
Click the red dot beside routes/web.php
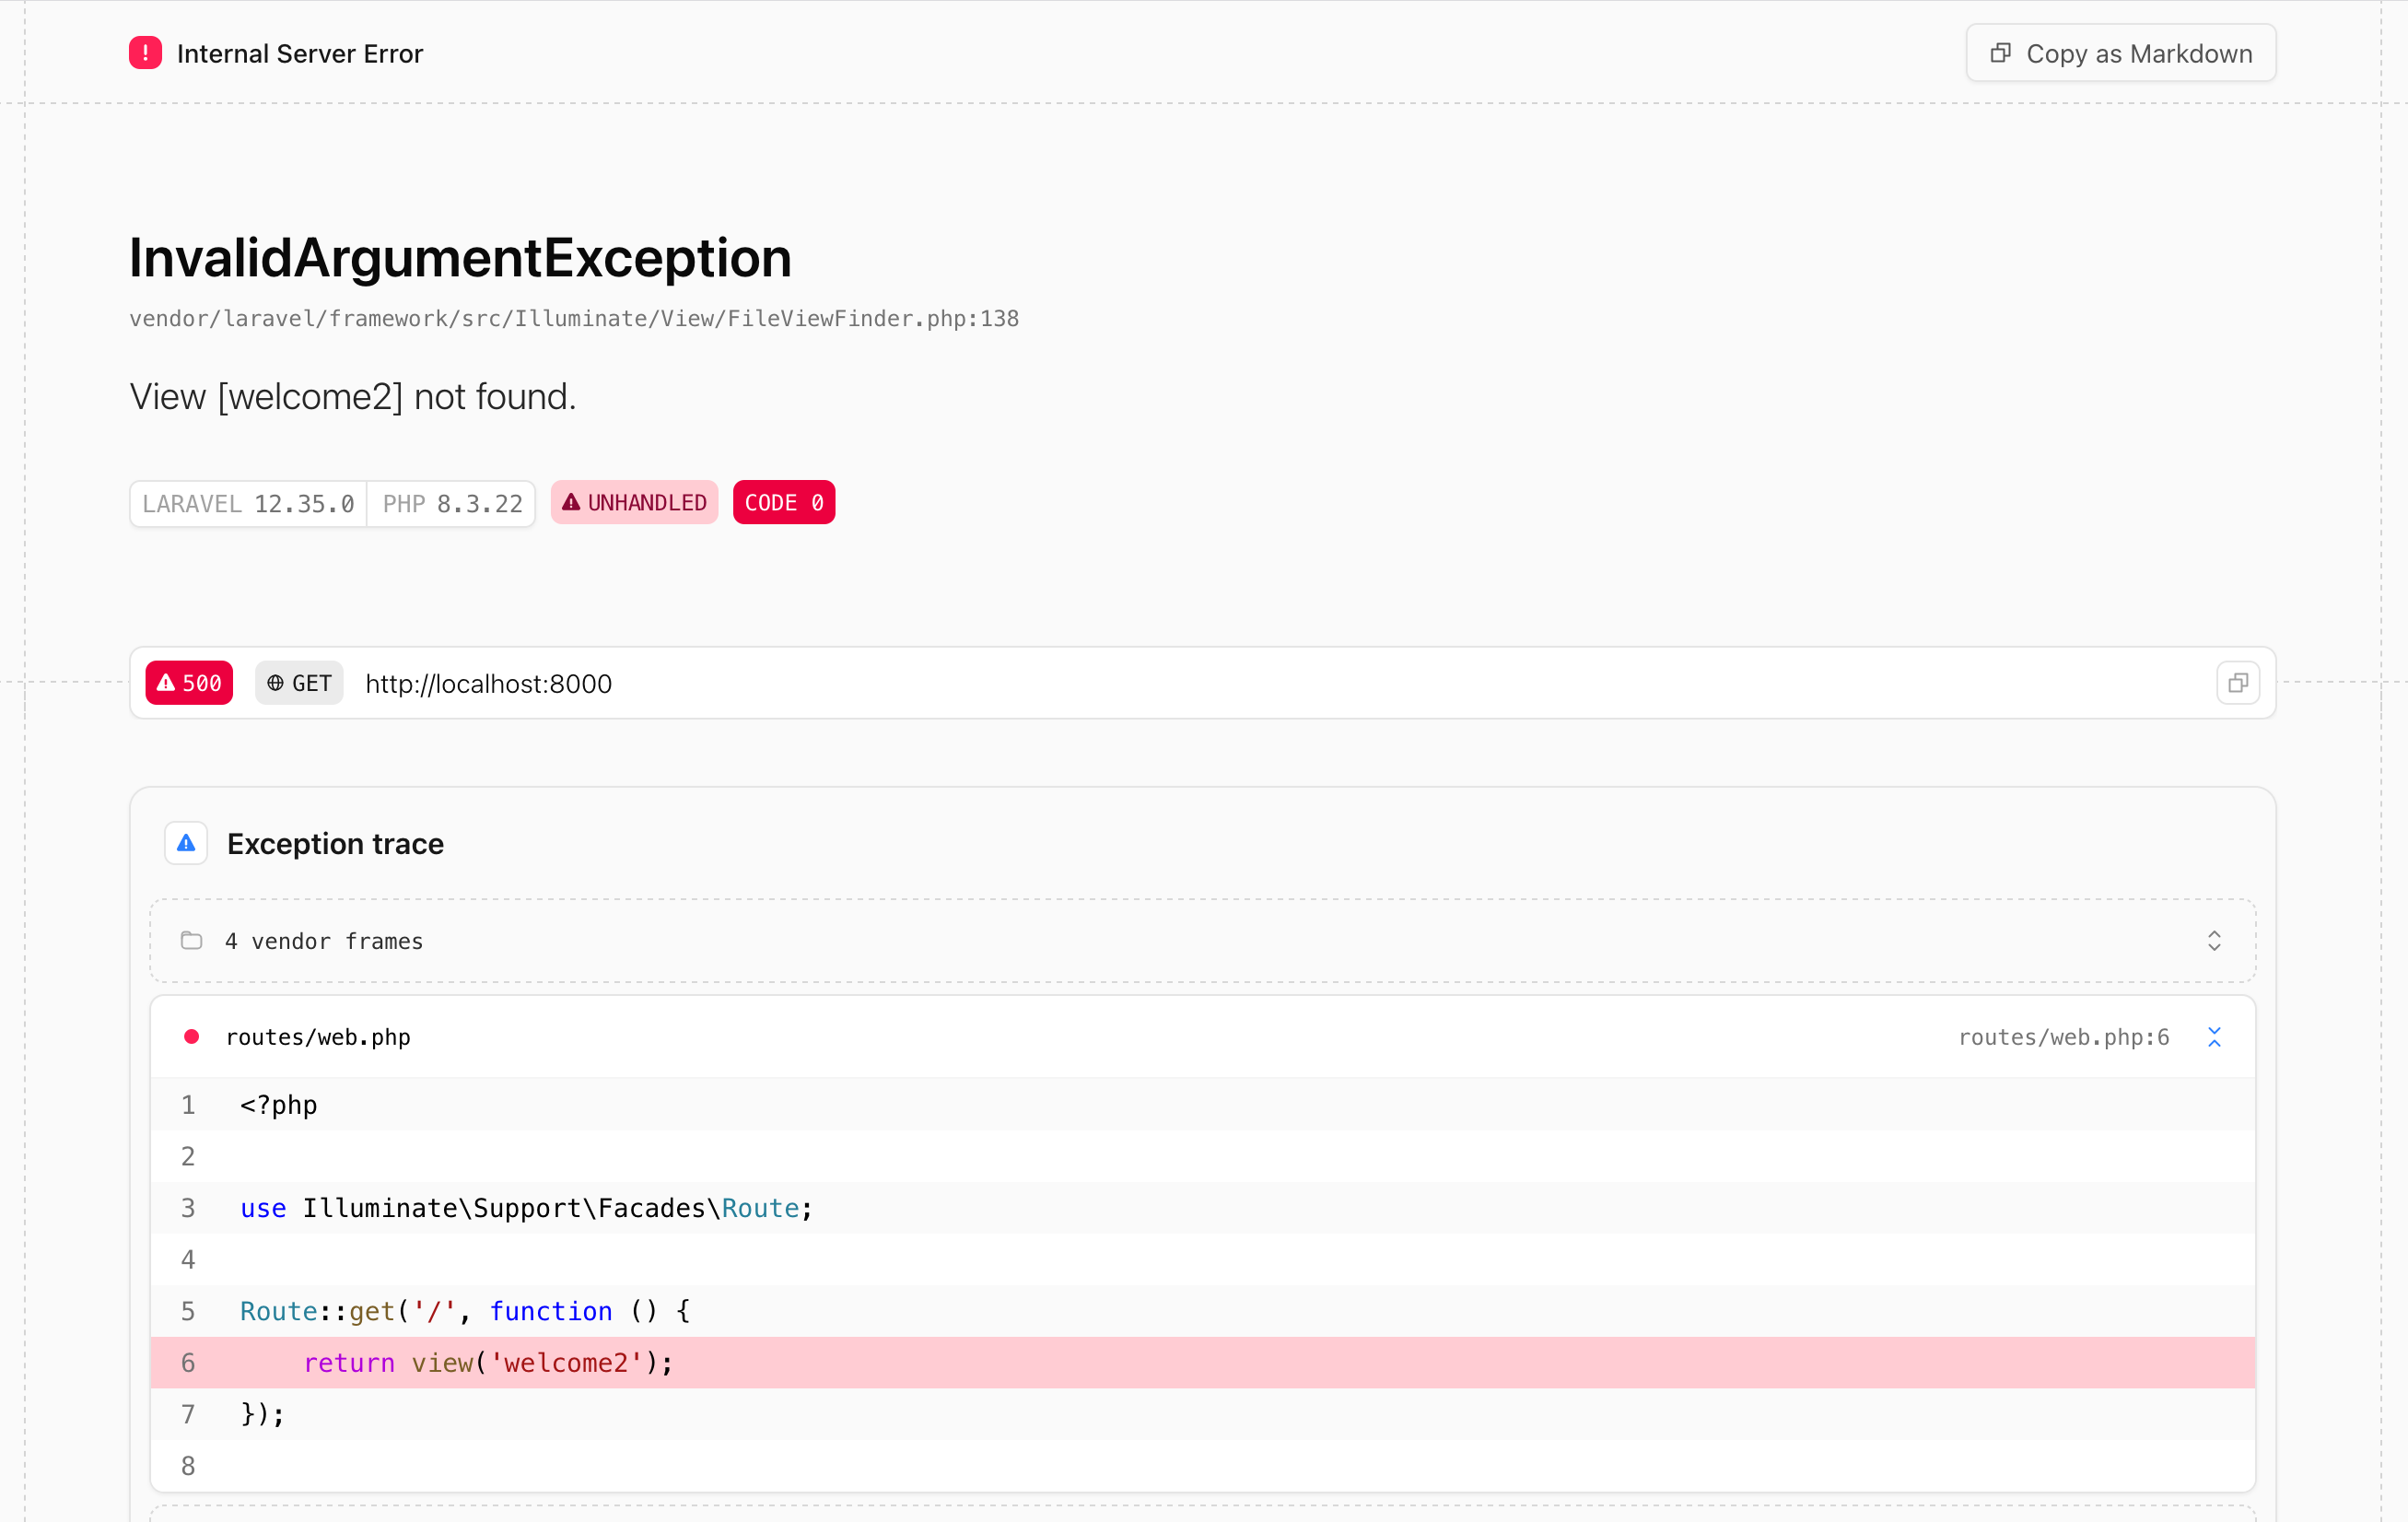pos(191,1037)
